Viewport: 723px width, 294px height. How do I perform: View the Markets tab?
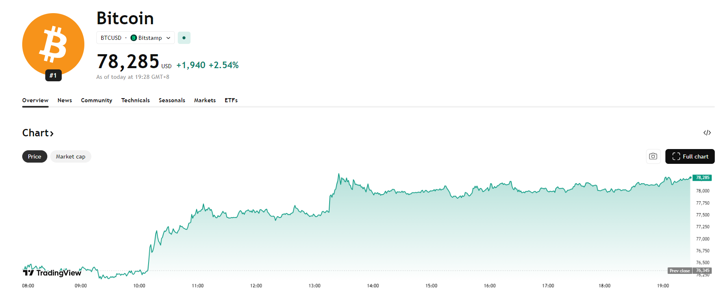click(x=205, y=100)
